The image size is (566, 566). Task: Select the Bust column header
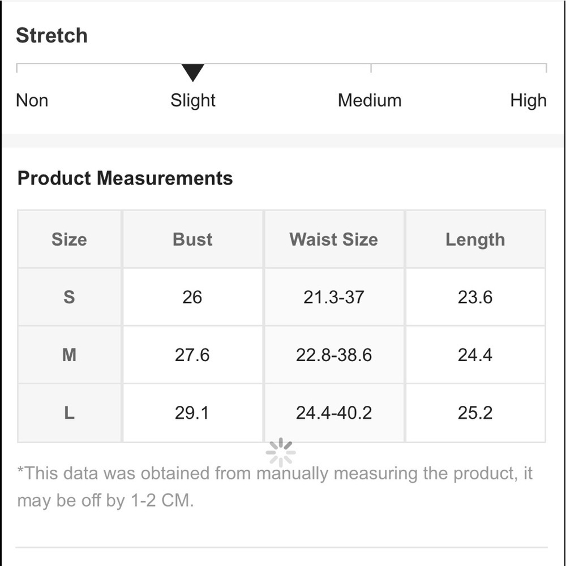click(193, 239)
